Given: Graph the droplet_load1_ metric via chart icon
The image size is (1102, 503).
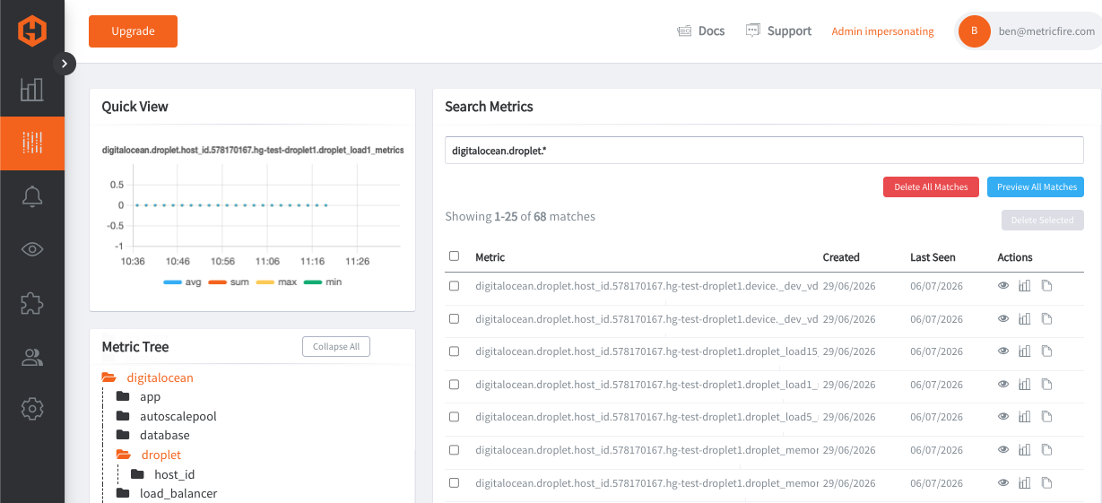Looking at the screenshot, I should (x=1025, y=385).
